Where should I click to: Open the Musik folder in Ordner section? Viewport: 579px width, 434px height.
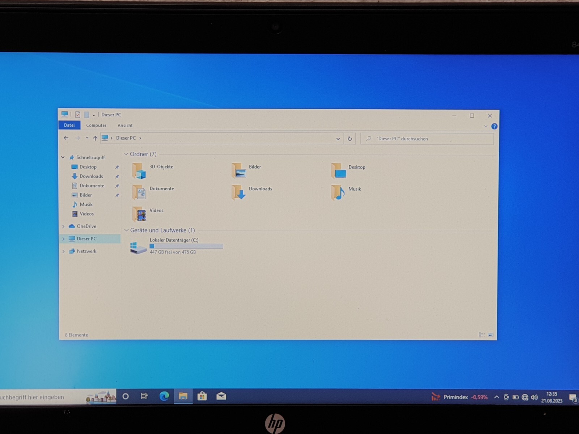338,192
